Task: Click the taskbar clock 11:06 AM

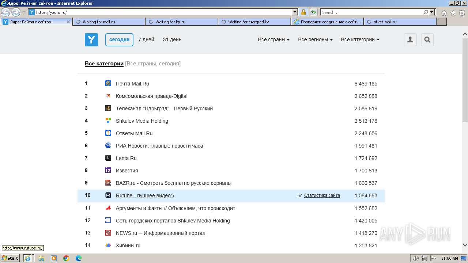Action: (449, 258)
